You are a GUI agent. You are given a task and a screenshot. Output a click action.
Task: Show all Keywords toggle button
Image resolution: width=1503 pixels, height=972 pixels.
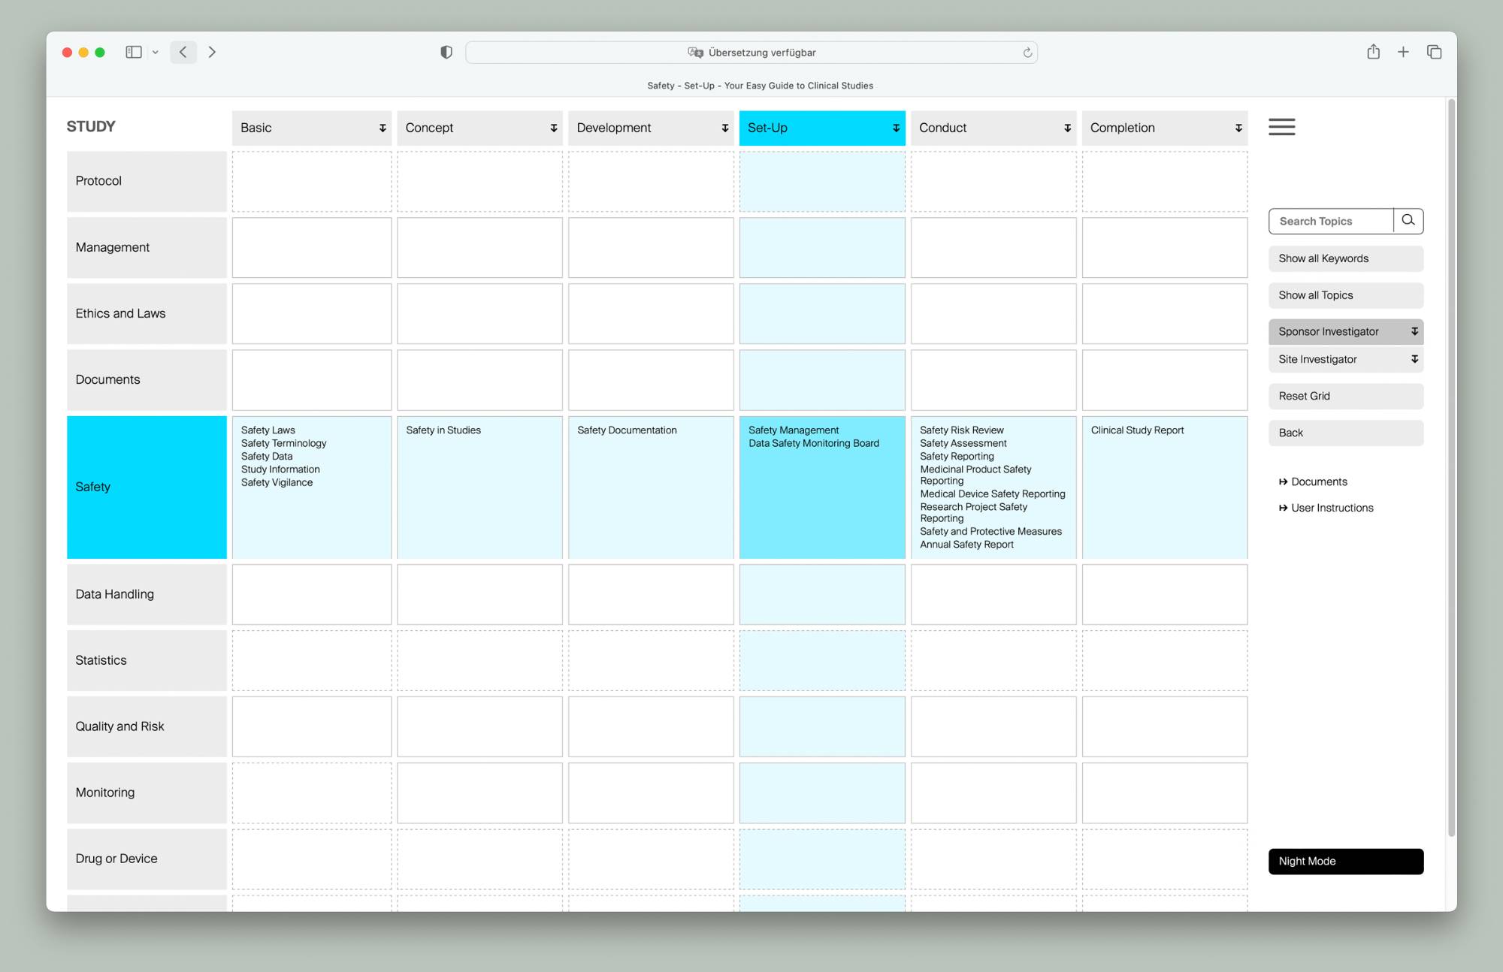(1345, 257)
